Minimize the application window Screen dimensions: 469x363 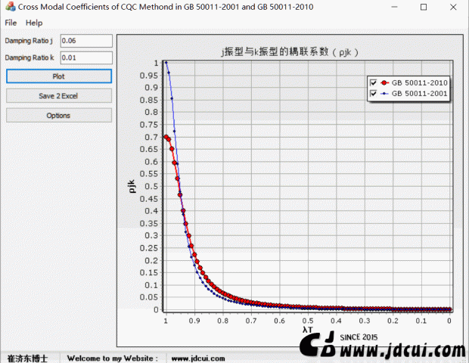pos(390,7)
